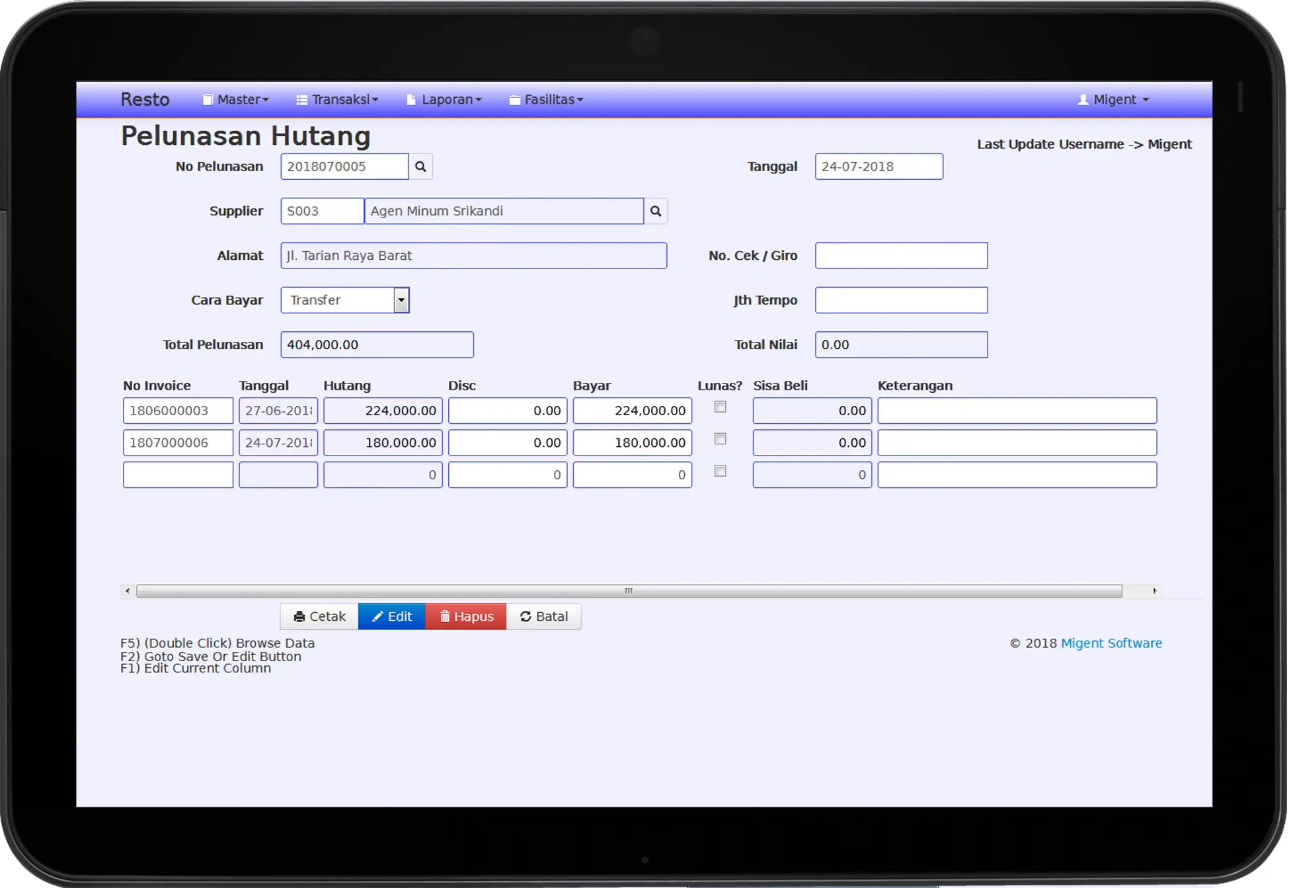Click the horizontal scrollbar right arrow
Viewport: 1289px width, 888px height.
[1154, 591]
